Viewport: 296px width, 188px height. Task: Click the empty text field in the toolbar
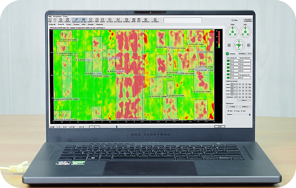tap(182, 20)
